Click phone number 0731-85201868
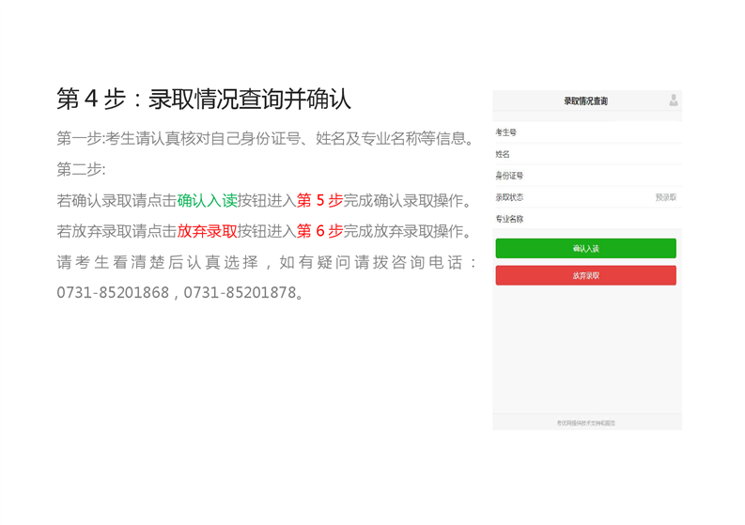 (x=113, y=293)
